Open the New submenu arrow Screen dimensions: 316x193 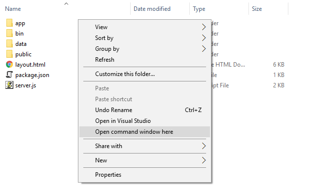coord(204,160)
